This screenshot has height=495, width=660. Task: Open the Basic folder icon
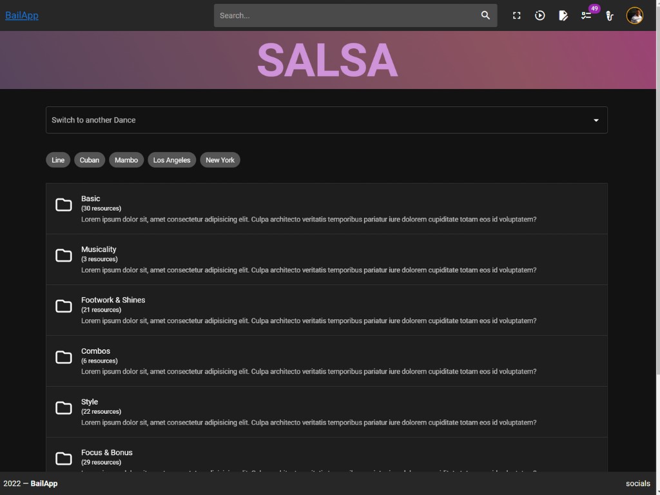click(x=64, y=205)
